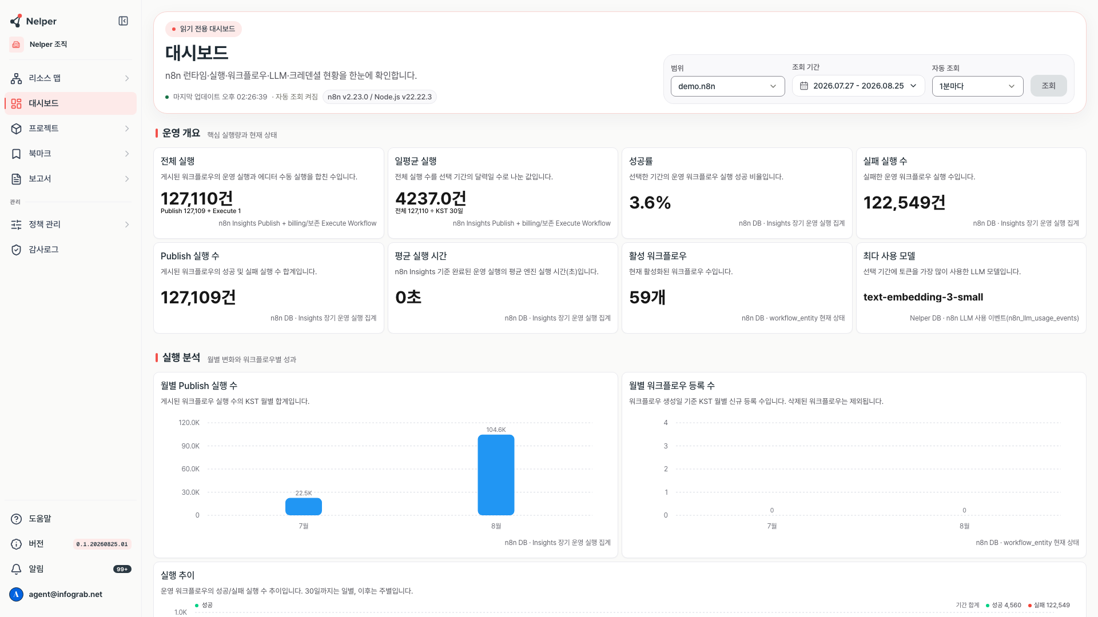Collapse the sidebar panel icon

tap(123, 21)
